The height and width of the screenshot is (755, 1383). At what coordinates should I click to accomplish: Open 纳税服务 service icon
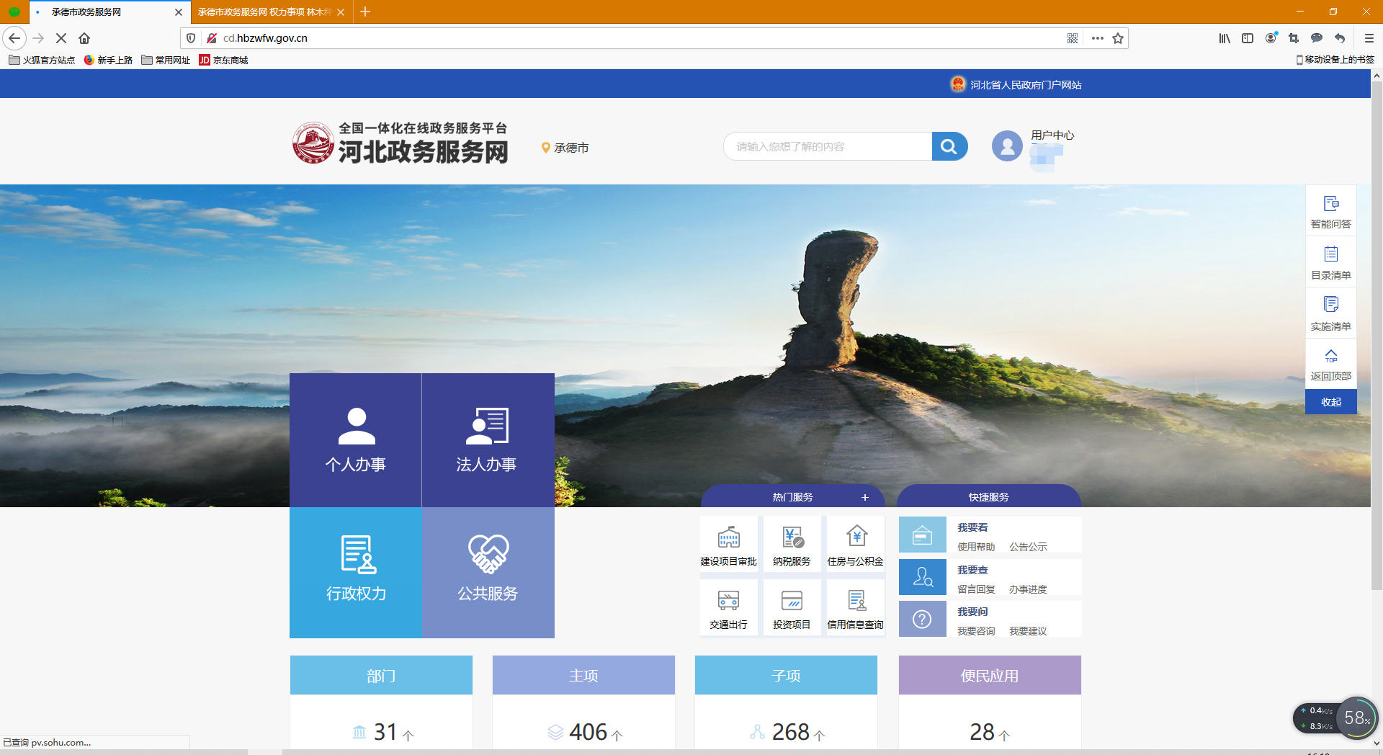pos(792,545)
